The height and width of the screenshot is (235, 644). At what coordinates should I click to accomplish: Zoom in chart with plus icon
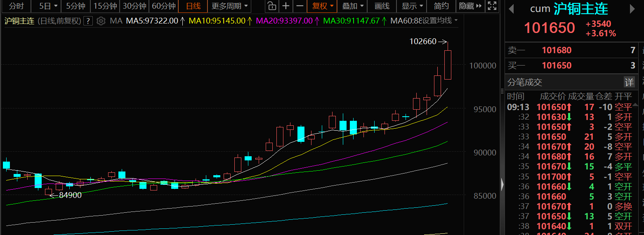[x=285, y=6]
